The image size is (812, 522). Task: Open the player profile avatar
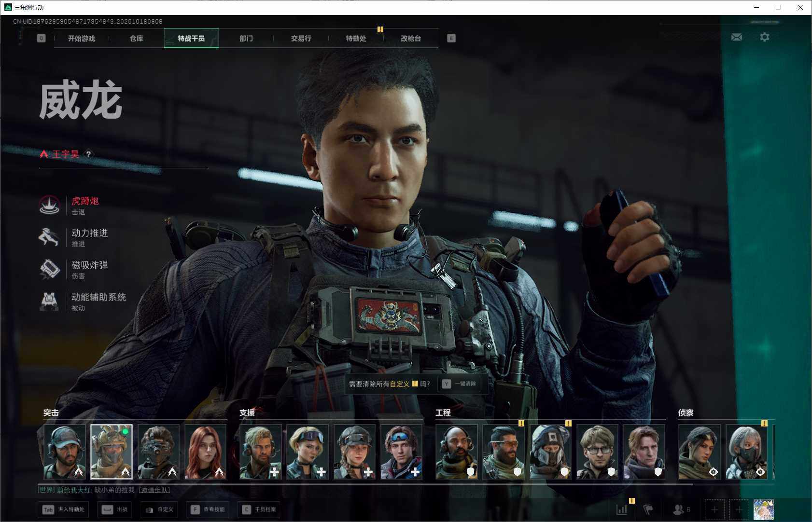point(764,509)
